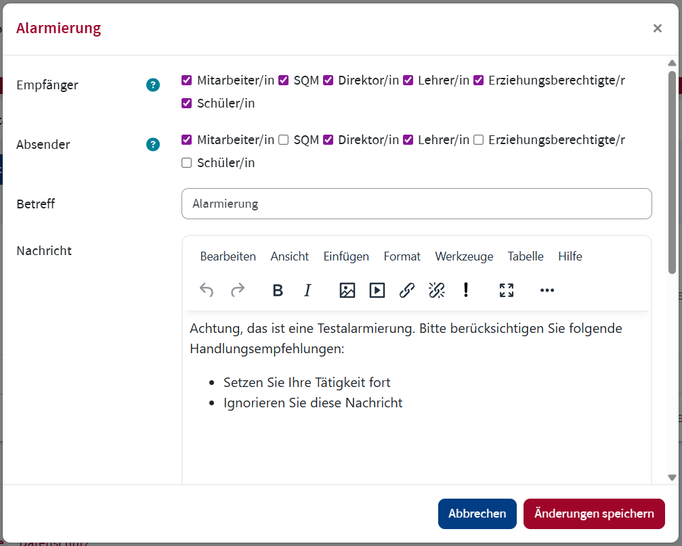This screenshot has height=546, width=682.
Task: Open the insert media icon
Action: point(377,290)
